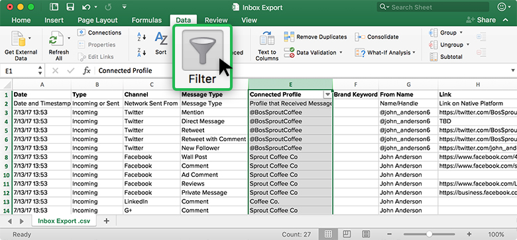This screenshot has height=240, width=517.
Task: Open the Formulas tab
Action: [146, 20]
